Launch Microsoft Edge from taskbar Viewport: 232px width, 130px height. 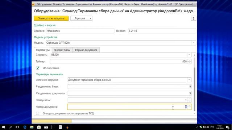coord(25,127)
